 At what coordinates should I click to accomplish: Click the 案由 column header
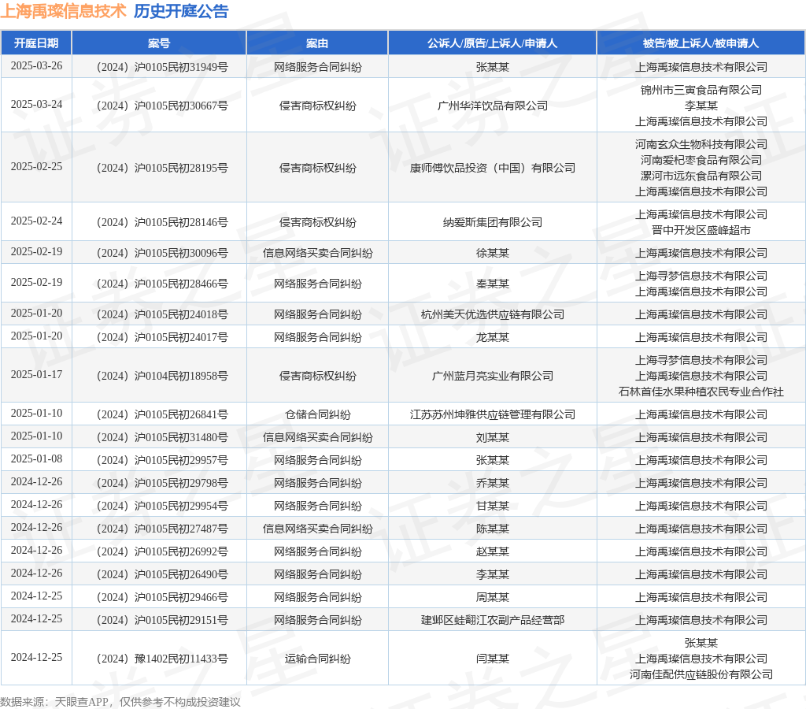tap(317, 43)
